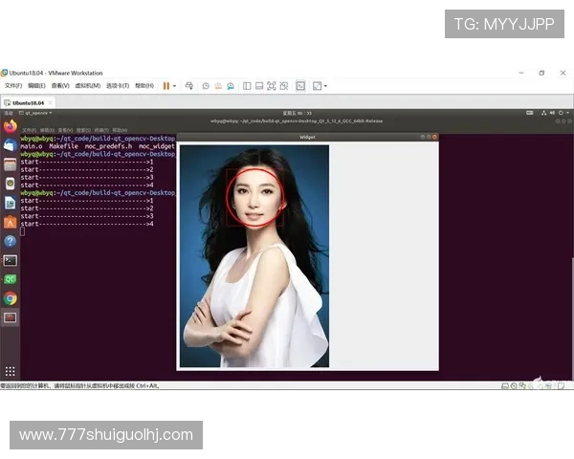
Task: Open the 帮助(H) menu in VMware
Action: 144,86
